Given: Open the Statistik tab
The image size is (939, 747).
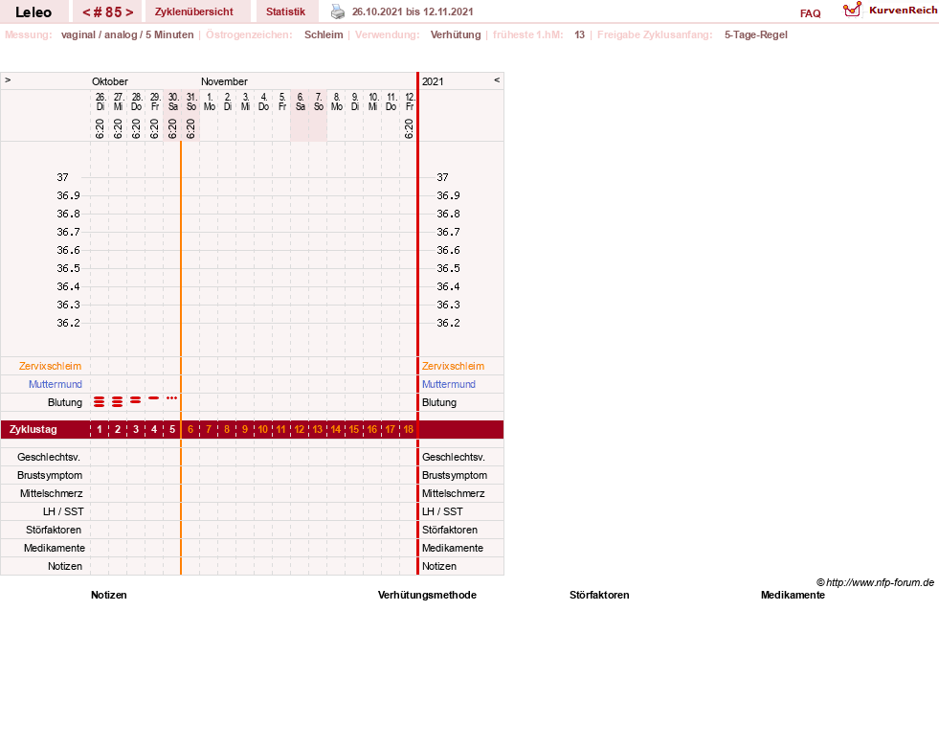Looking at the screenshot, I should click(285, 11).
